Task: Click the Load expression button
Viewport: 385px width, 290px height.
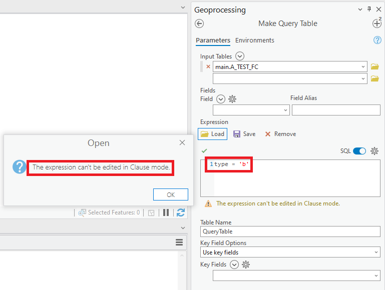Action: pyautogui.click(x=213, y=134)
